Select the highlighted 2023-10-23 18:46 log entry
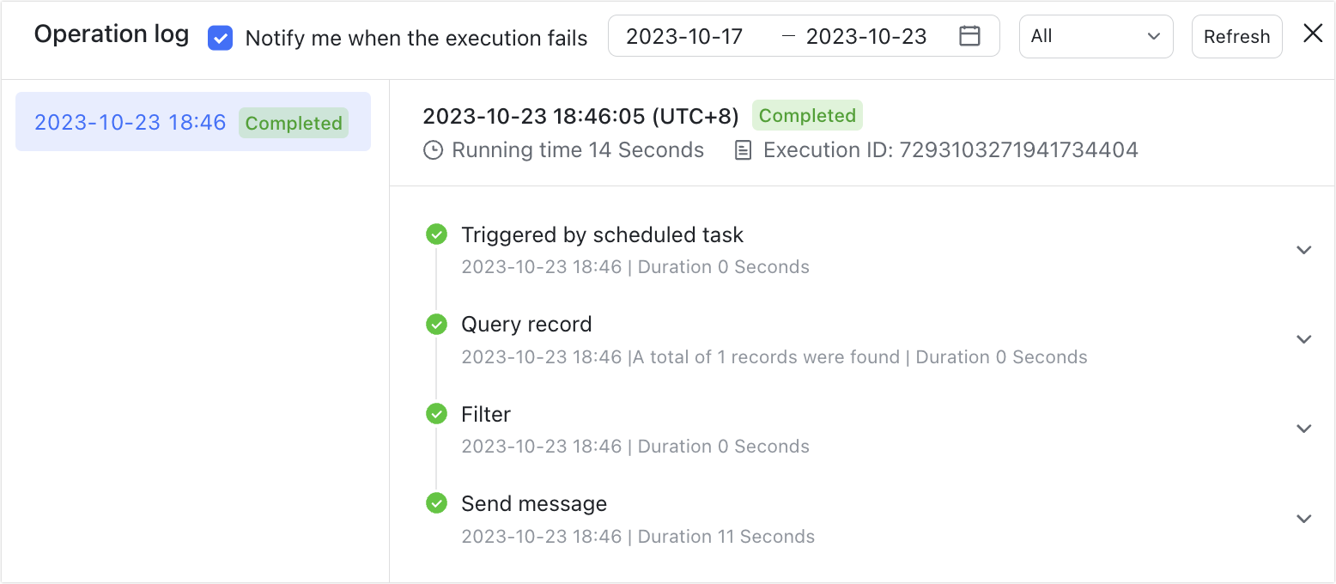 pyautogui.click(x=130, y=123)
